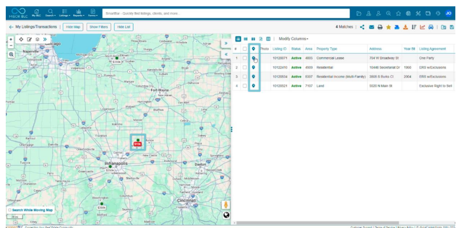Open the header magnifier saved searches icon
The width and height of the screenshot is (464, 233).
(x=388, y=13)
